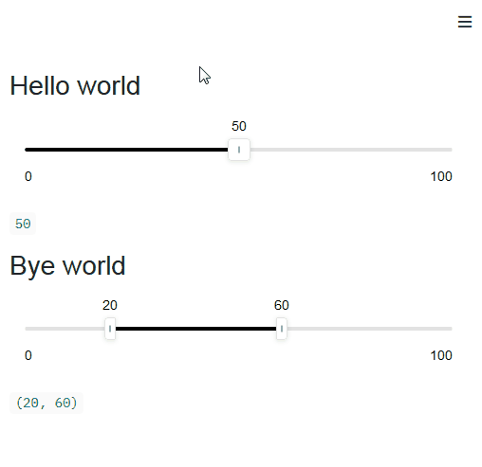Click the Bye world heading text
The image size is (482, 467).
(67, 266)
